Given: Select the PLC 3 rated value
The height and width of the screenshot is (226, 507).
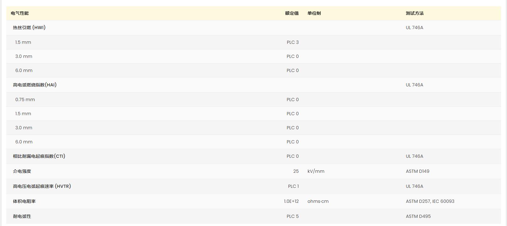Looking at the screenshot, I should (293, 42).
